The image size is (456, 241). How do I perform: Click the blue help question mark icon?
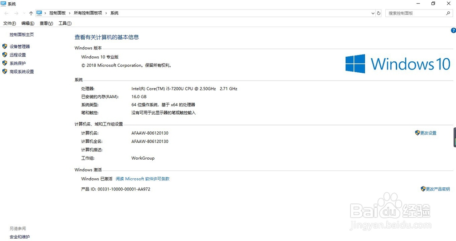tap(453, 30)
